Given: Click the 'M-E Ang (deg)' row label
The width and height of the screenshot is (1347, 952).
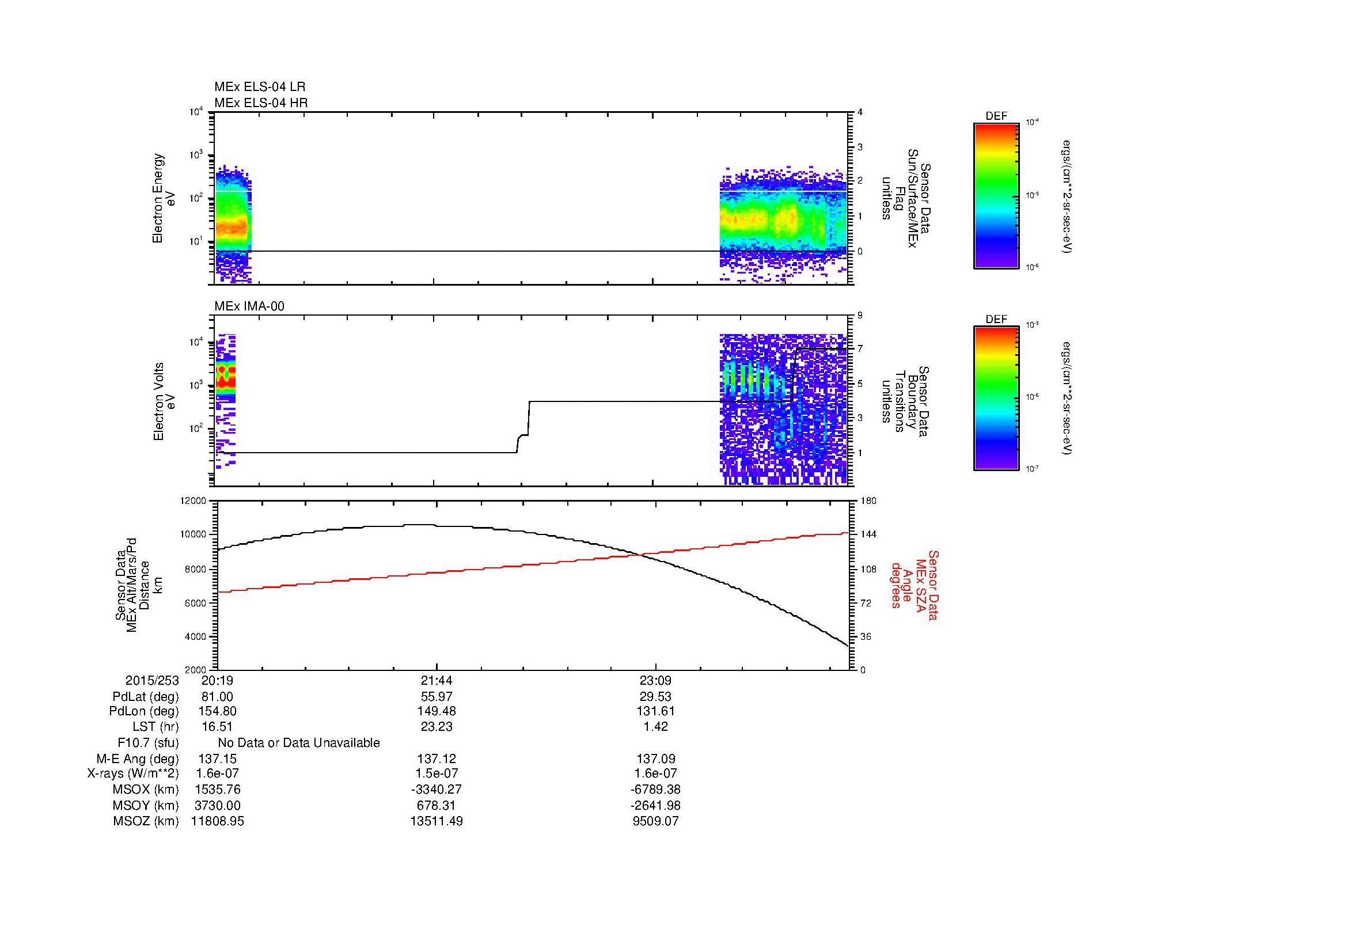Looking at the screenshot, I should (x=137, y=759).
